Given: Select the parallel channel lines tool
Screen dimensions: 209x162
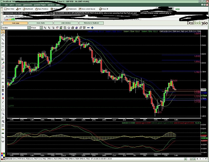Looking at the screenshot, I should coord(3,43).
